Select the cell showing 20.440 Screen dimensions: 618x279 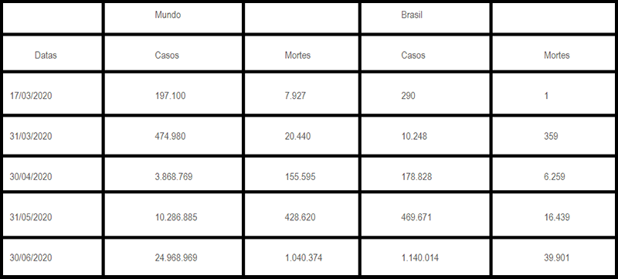pyautogui.click(x=301, y=135)
